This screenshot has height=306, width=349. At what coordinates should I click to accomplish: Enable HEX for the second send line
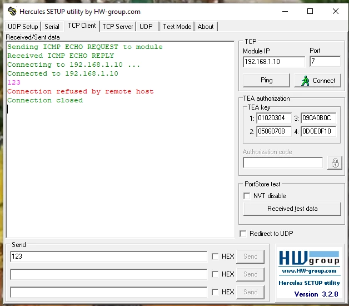point(215,274)
